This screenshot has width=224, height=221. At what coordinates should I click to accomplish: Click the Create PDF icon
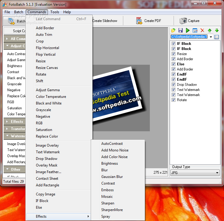[139, 21]
